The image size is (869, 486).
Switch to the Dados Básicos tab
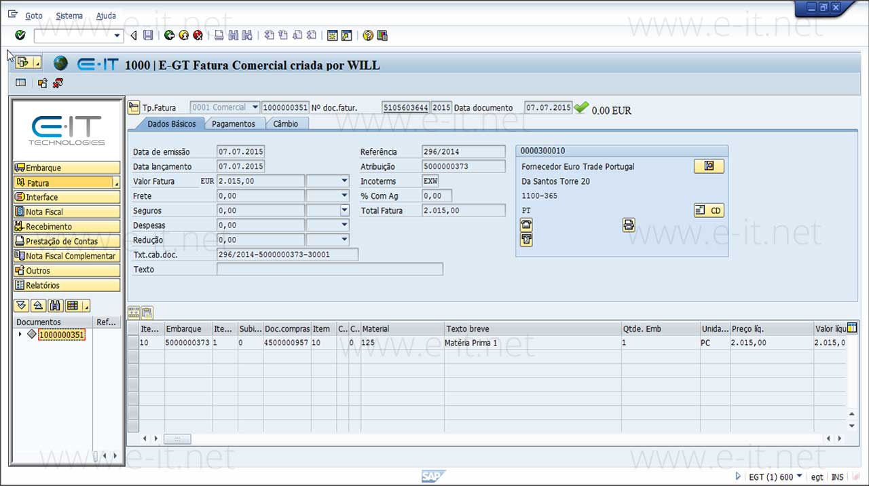(x=171, y=124)
